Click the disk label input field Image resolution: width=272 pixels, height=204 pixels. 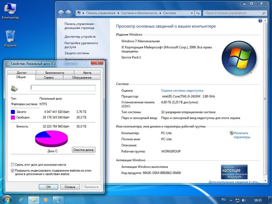click(63, 88)
